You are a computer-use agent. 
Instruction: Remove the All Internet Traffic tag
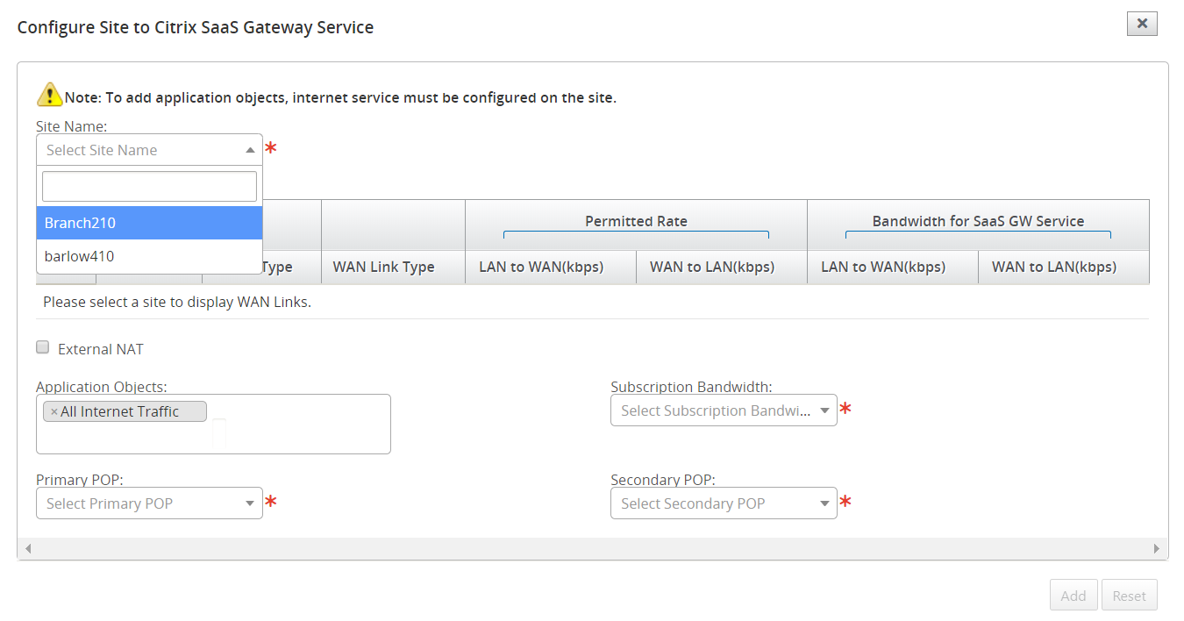tap(53, 411)
